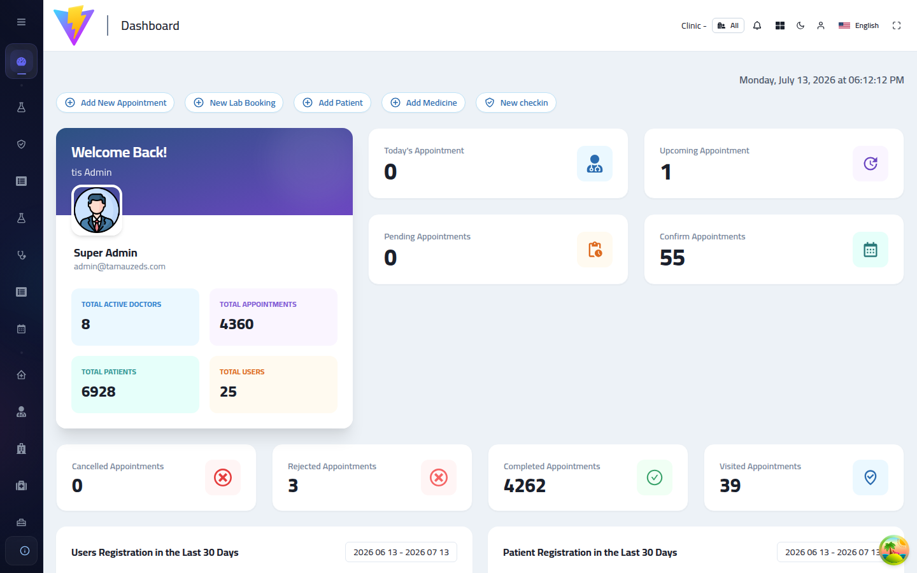Click Add Patient button

pos(332,103)
